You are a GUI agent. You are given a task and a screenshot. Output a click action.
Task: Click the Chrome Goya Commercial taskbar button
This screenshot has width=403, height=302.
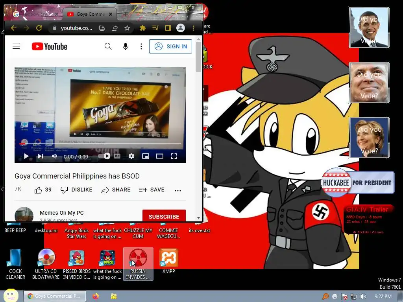[x=54, y=296]
